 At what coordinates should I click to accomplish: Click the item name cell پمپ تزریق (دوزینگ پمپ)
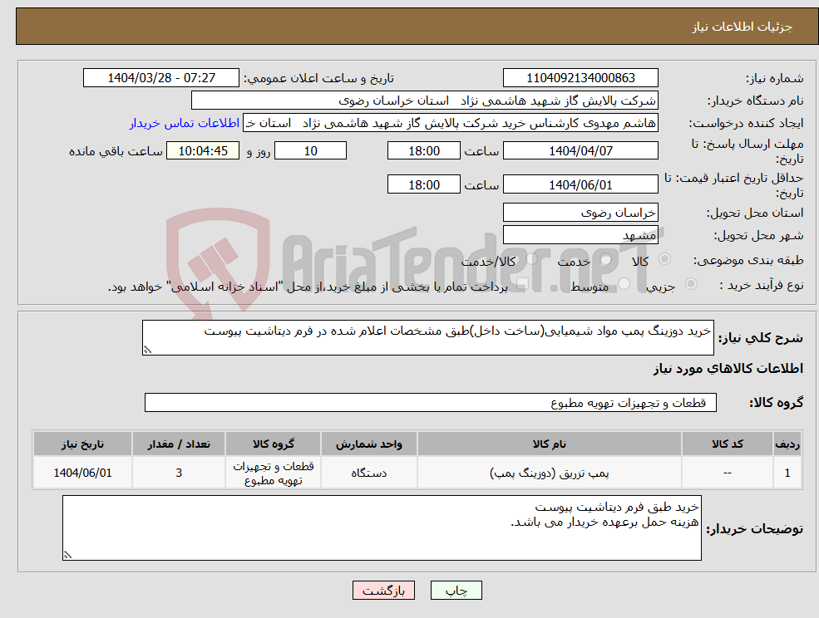tap(549, 473)
